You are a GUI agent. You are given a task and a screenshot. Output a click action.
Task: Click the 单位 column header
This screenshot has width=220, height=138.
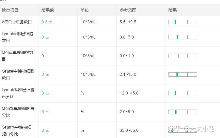85,10
